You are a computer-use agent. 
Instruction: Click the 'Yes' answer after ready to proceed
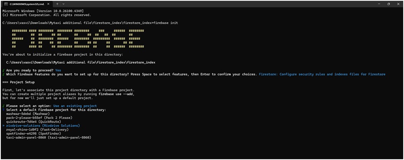click(58, 70)
